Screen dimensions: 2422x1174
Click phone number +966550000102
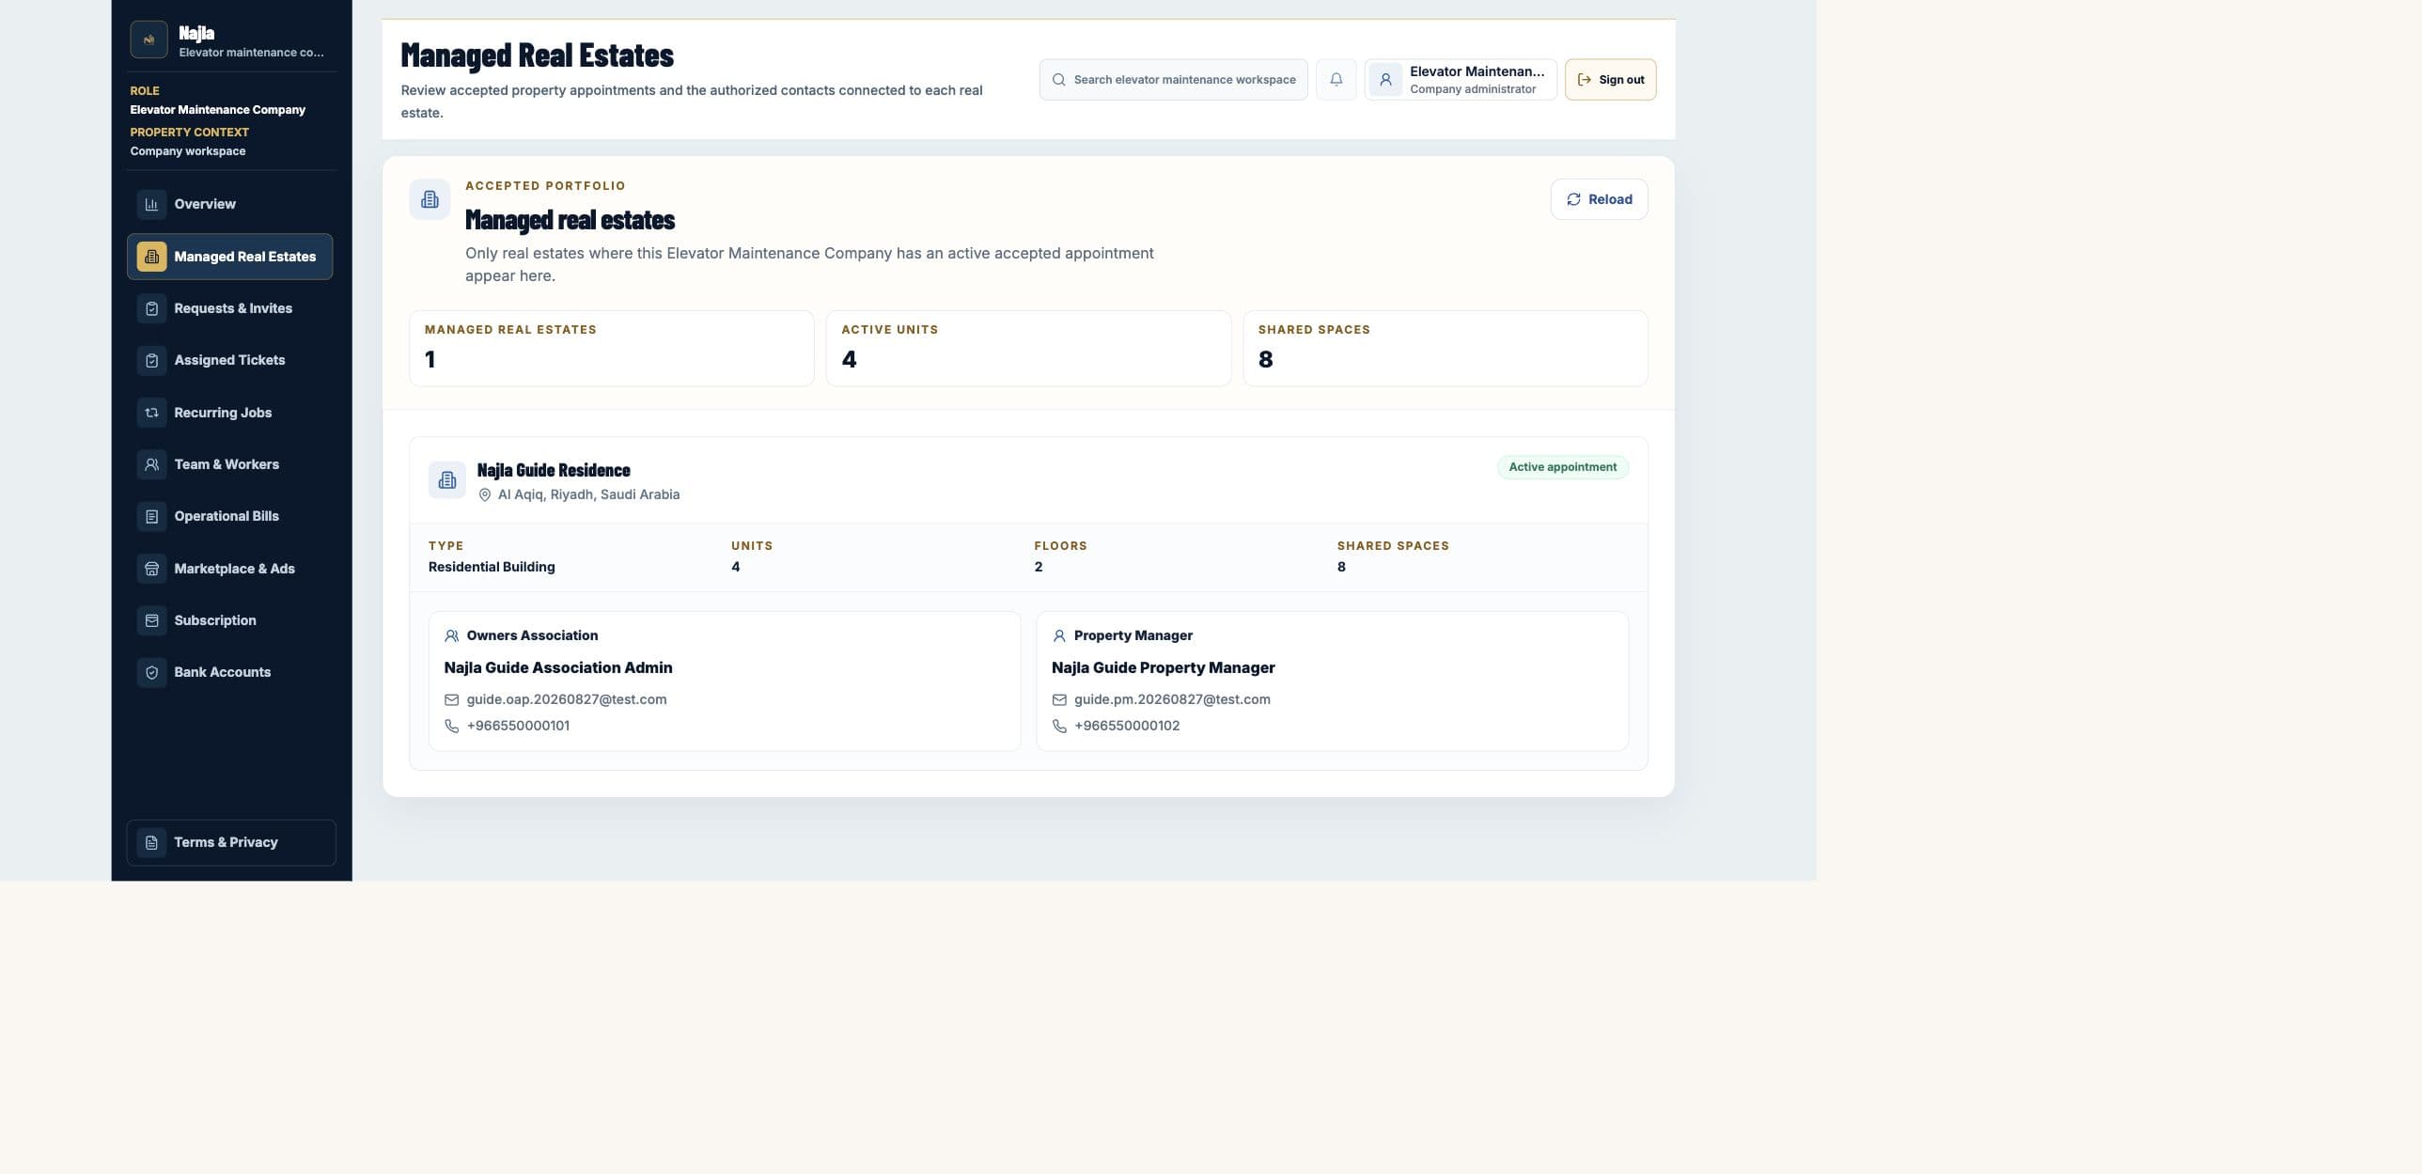click(x=1126, y=726)
